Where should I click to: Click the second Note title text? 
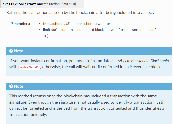[x=18, y=86]
